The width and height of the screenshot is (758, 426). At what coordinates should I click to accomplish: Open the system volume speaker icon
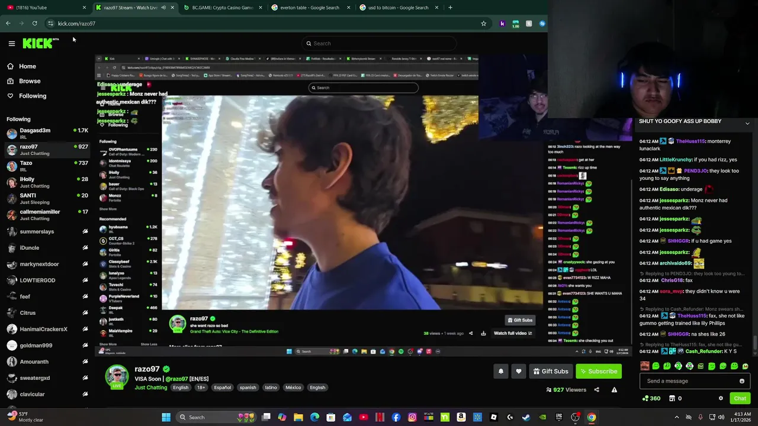coord(721,417)
